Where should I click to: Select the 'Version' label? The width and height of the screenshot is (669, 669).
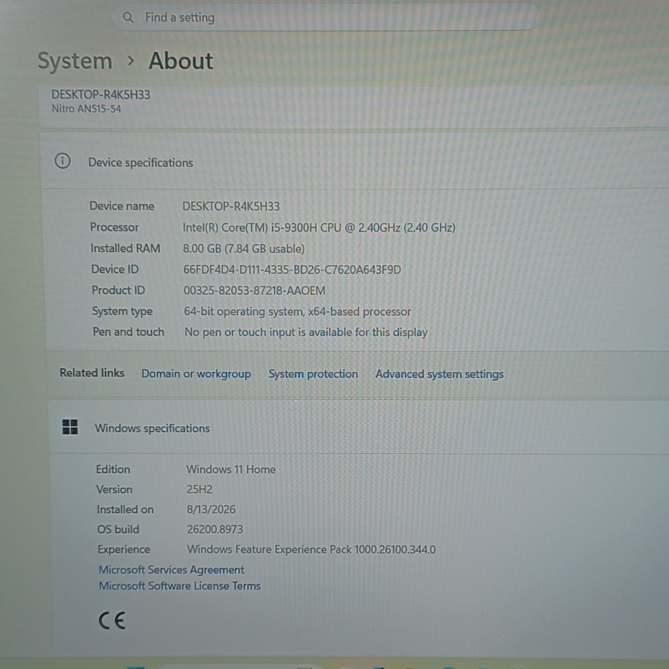point(114,489)
